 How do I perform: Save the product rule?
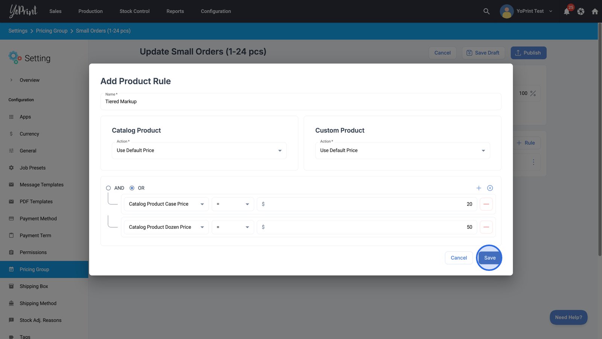(x=490, y=258)
